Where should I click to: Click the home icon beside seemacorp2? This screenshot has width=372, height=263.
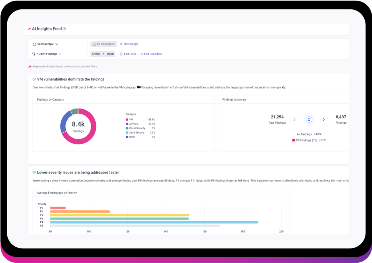(34, 44)
